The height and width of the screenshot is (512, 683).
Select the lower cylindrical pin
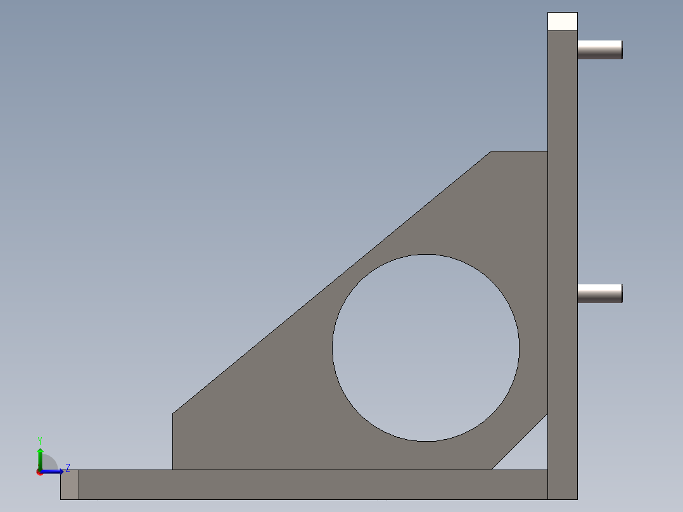click(599, 293)
